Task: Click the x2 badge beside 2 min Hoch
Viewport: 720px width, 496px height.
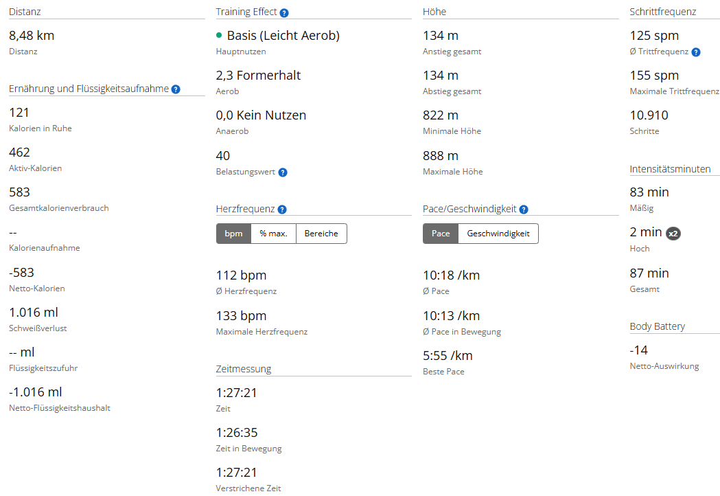Action: 673,234
